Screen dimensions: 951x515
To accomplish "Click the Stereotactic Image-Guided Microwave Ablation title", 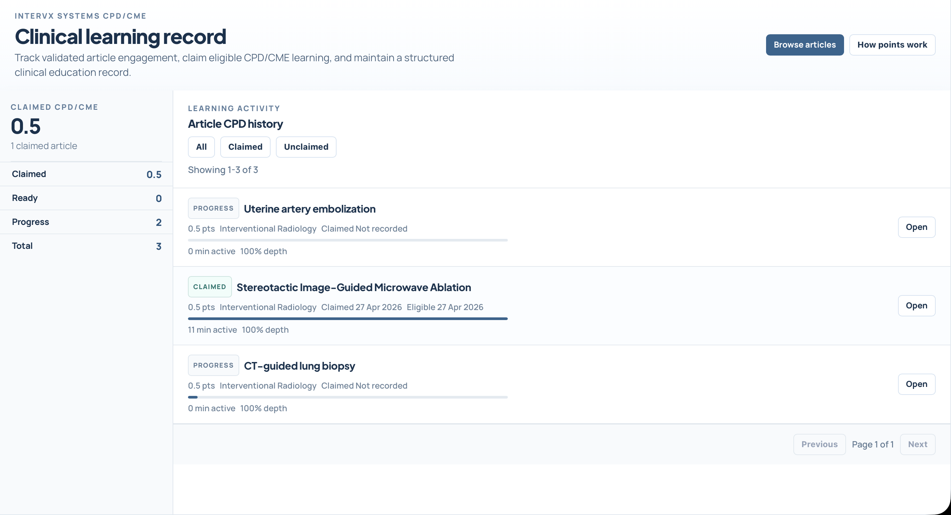I will 353,287.
